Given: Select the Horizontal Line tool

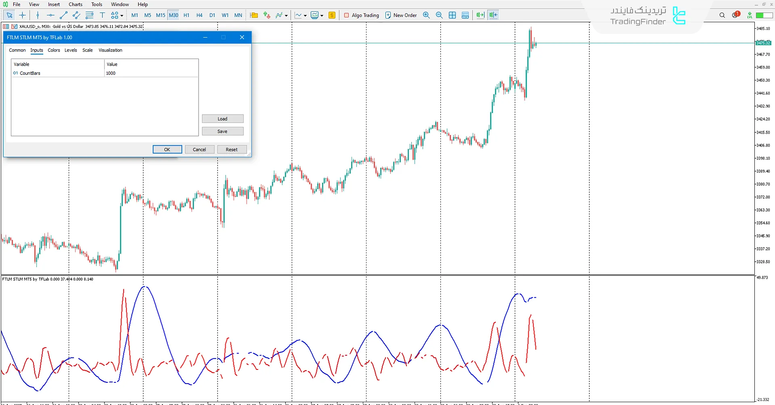Looking at the screenshot, I should tap(50, 15).
